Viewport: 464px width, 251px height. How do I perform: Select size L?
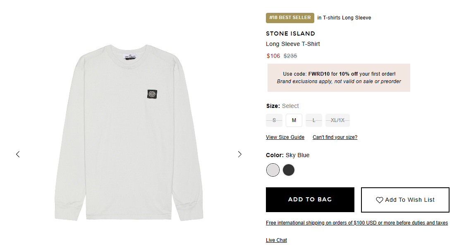pyautogui.click(x=314, y=120)
